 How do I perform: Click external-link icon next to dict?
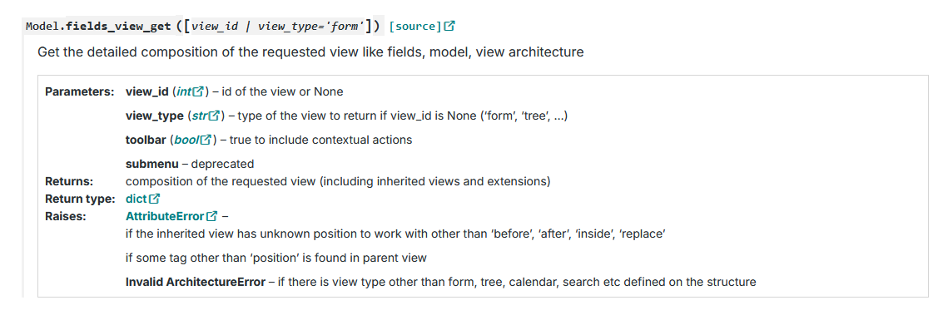click(x=154, y=199)
